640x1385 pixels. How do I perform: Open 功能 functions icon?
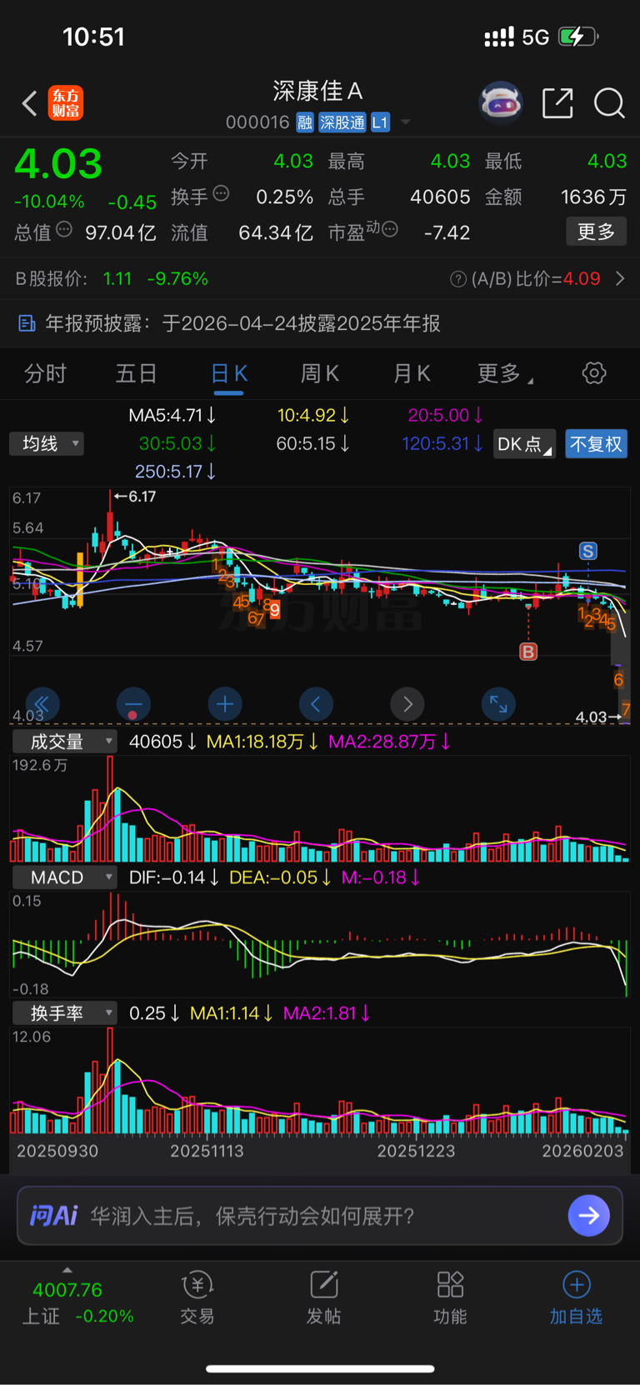450,1298
